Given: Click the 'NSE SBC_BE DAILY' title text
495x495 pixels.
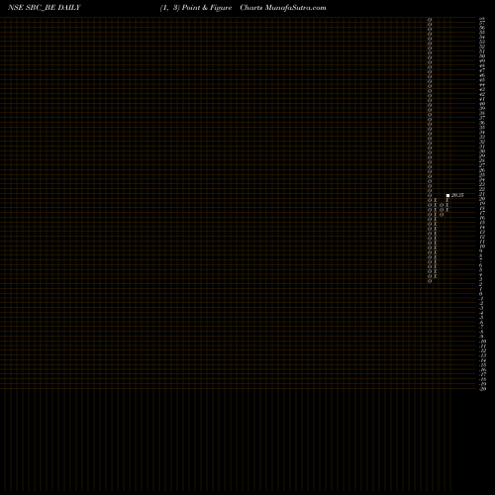Looking at the screenshot, I should pos(45,8).
